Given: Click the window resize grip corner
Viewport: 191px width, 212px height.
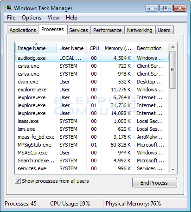Looking at the screenshot, I should tap(185, 206).
